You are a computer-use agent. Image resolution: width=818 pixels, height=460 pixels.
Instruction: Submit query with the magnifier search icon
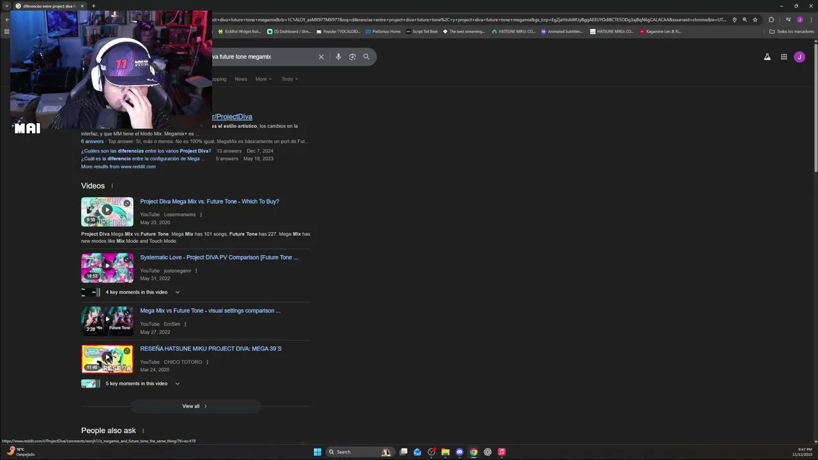366,57
